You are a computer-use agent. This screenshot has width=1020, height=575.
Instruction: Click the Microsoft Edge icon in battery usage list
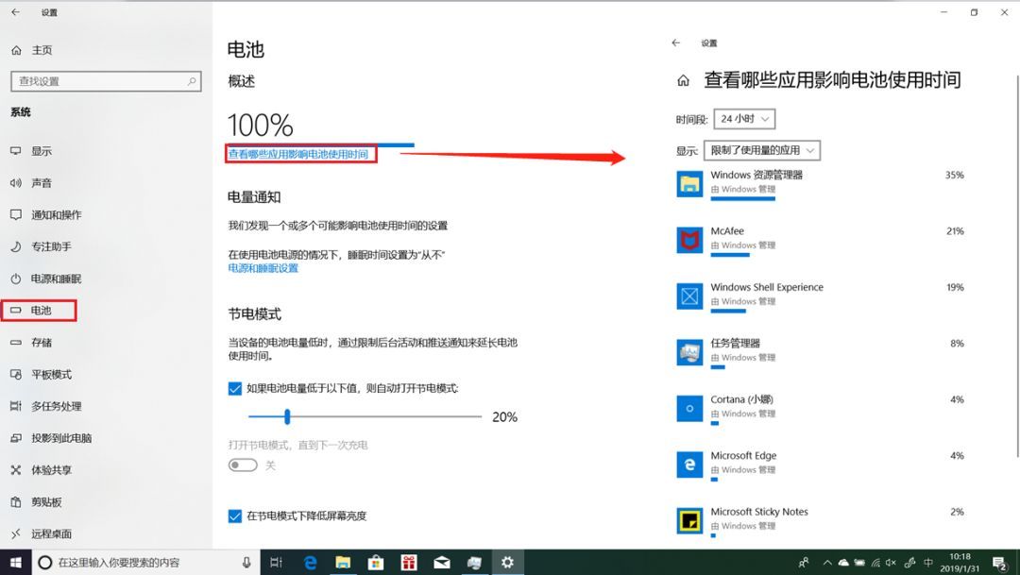tap(690, 464)
